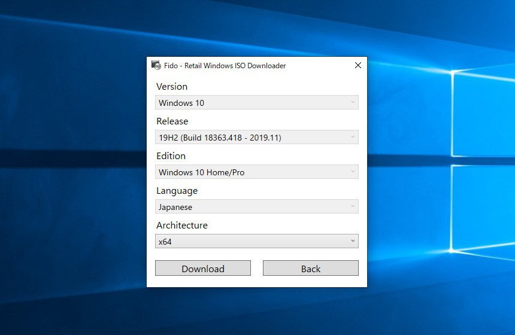The image size is (515, 335).
Task: Click the chevron arrow on Edition dropdown
Action: point(353,172)
